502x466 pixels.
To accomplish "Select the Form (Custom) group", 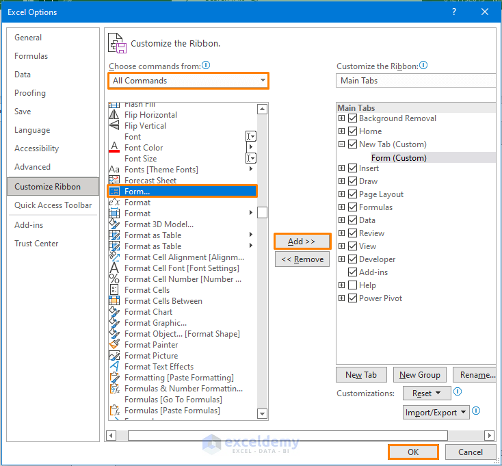I will tap(399, 157).
